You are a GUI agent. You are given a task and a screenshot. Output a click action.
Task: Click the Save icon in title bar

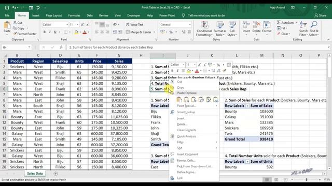click(7, 8)
